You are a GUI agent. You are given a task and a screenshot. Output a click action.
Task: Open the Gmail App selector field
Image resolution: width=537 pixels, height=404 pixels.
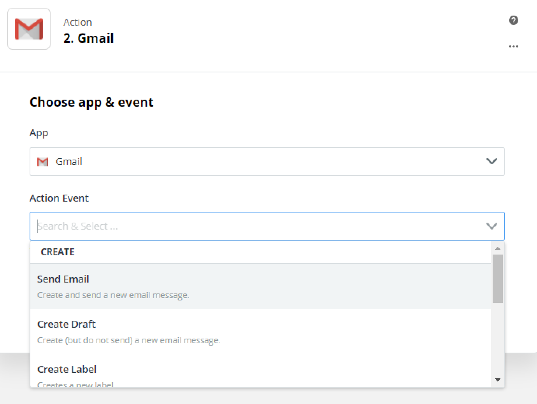coord(267,162)
